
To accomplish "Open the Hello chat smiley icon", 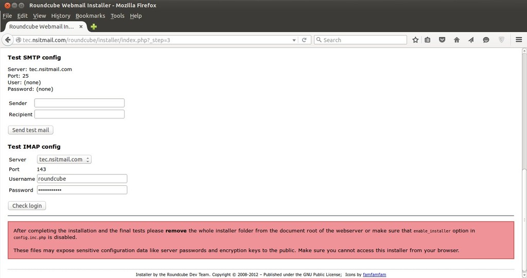I will coord(486,40).
